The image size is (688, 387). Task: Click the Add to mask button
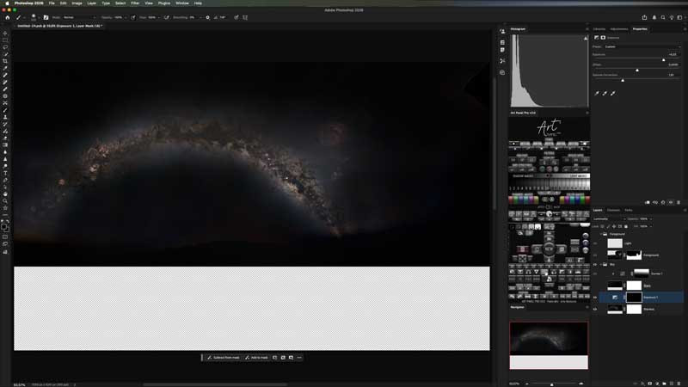(x=256, y=357)
